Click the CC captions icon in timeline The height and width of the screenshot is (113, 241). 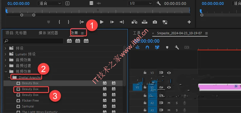pos(186,48)
